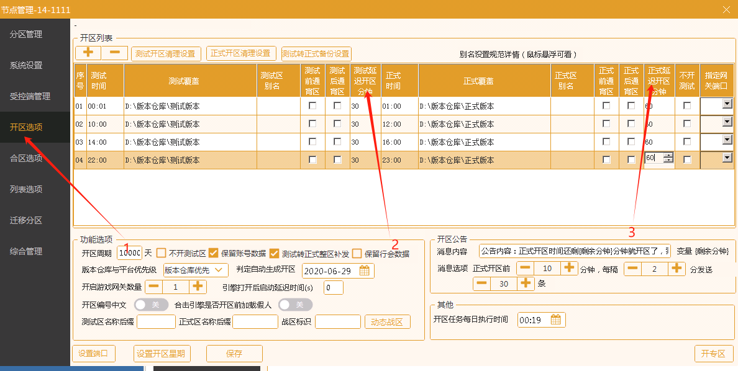Image resolution: width=738 pixels, height=371 pixels.
Task: Uncheck the 保留账号数据 checkbox
Action: (x=213, y=253)
